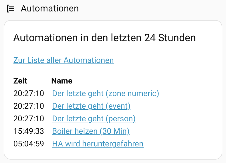Open the Zur Liste aller Automationen link

coord(64,60)
